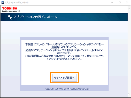Click the sentence starting with お客様が購入されたPC

point(64,57)
